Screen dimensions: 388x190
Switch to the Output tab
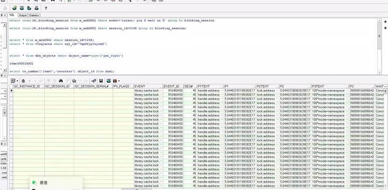coord(22,15)
